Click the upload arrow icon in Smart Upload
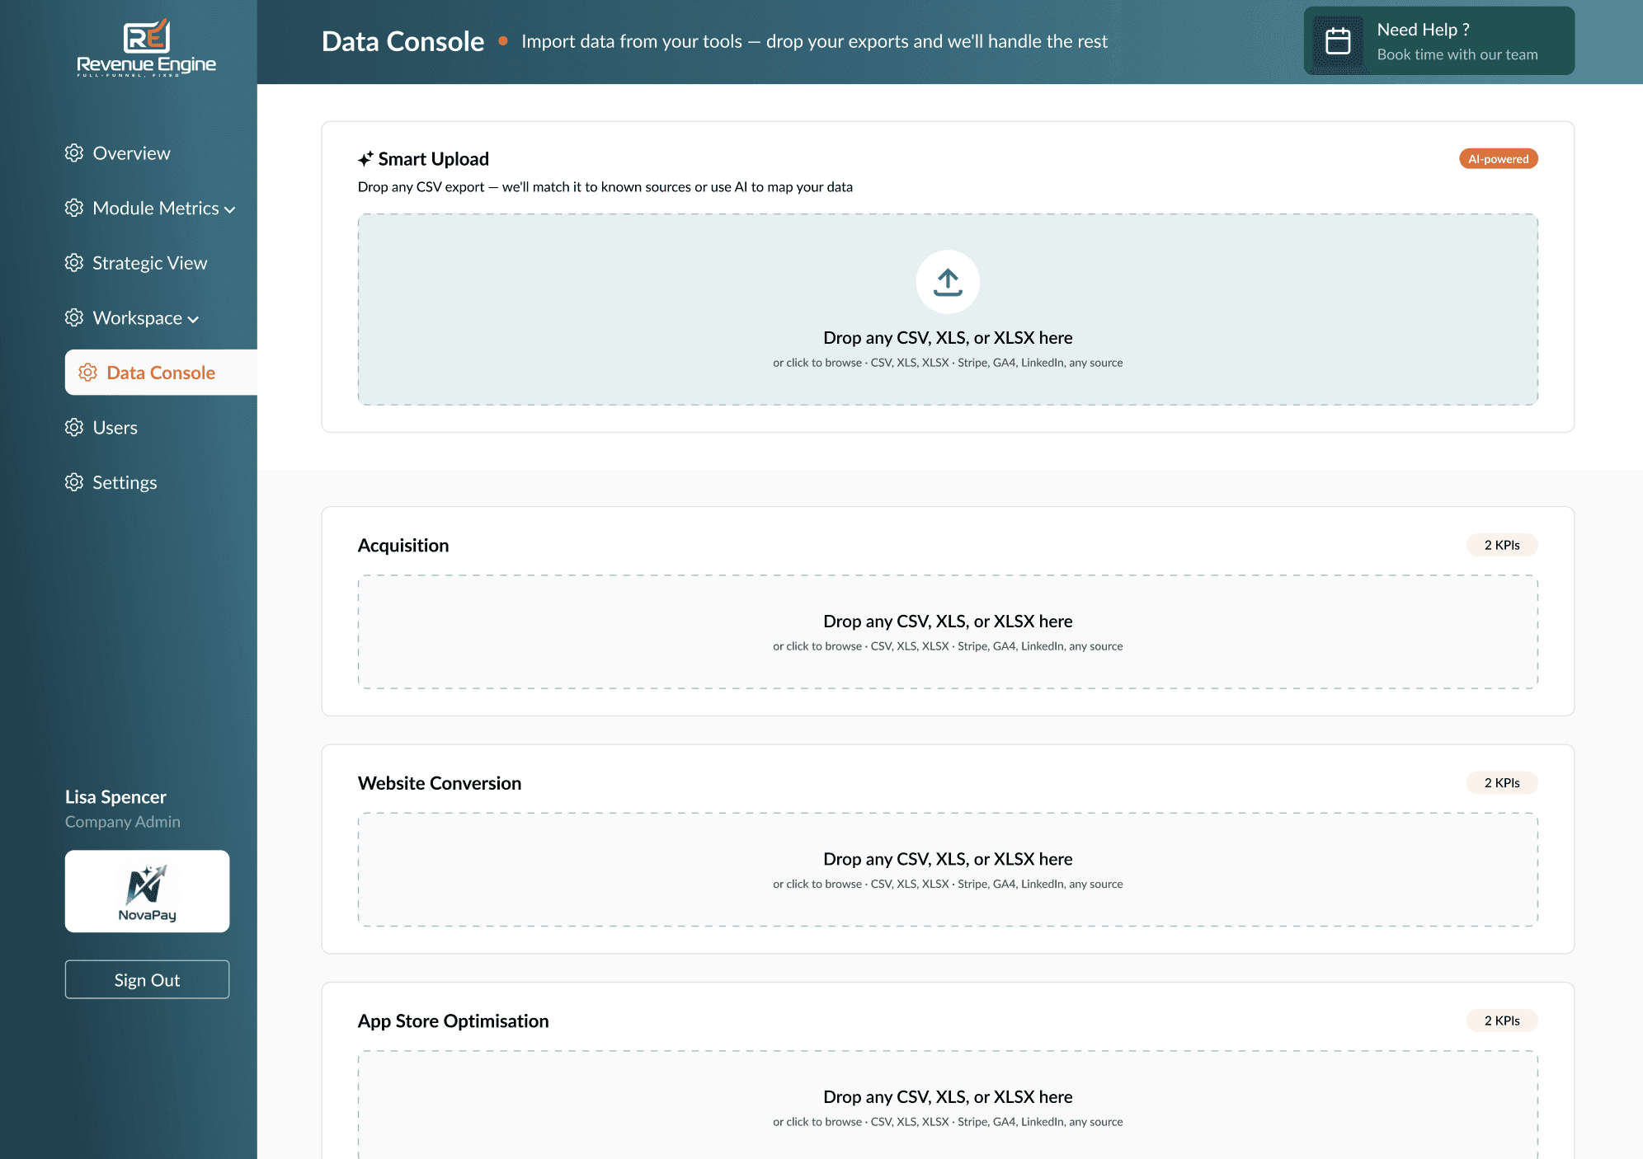This screenshot has width=1643, height=1159. coord(948,282)
